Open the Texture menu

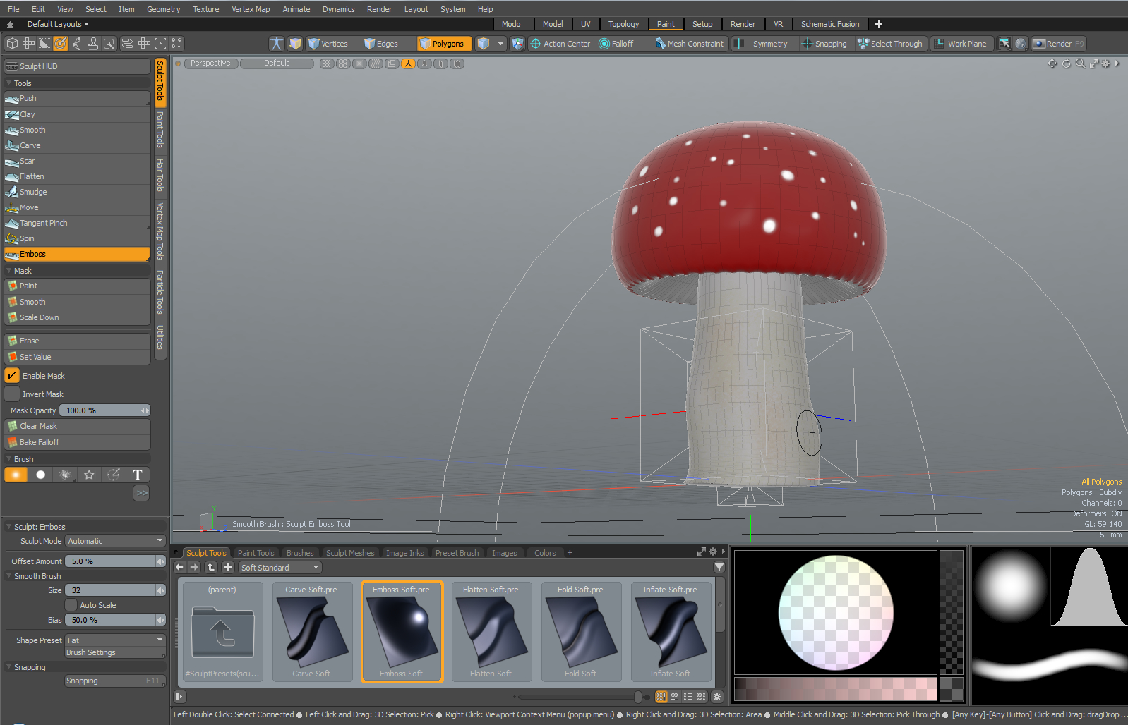click(205, 9)
